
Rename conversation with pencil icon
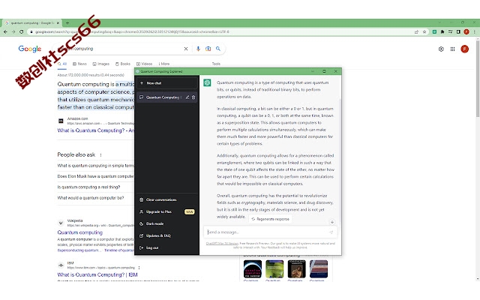[187, 97]
